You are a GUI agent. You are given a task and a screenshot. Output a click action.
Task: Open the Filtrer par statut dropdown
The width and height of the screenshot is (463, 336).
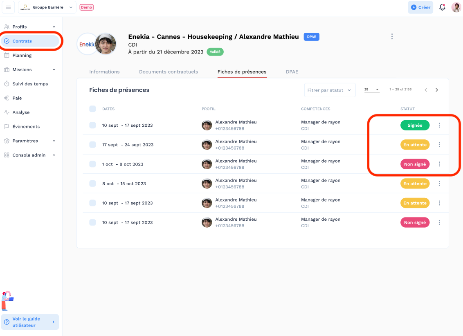click(330, 90)
